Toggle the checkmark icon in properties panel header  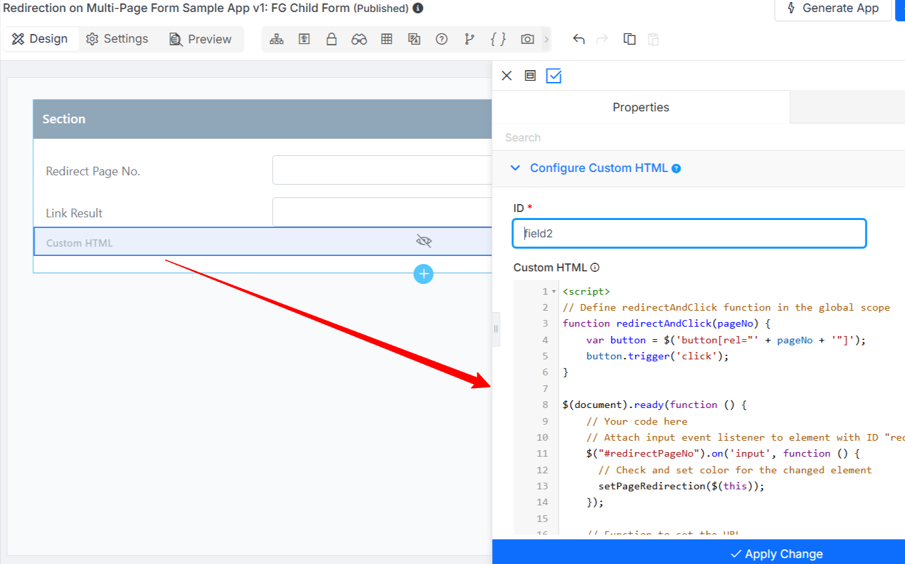point(554,76)
